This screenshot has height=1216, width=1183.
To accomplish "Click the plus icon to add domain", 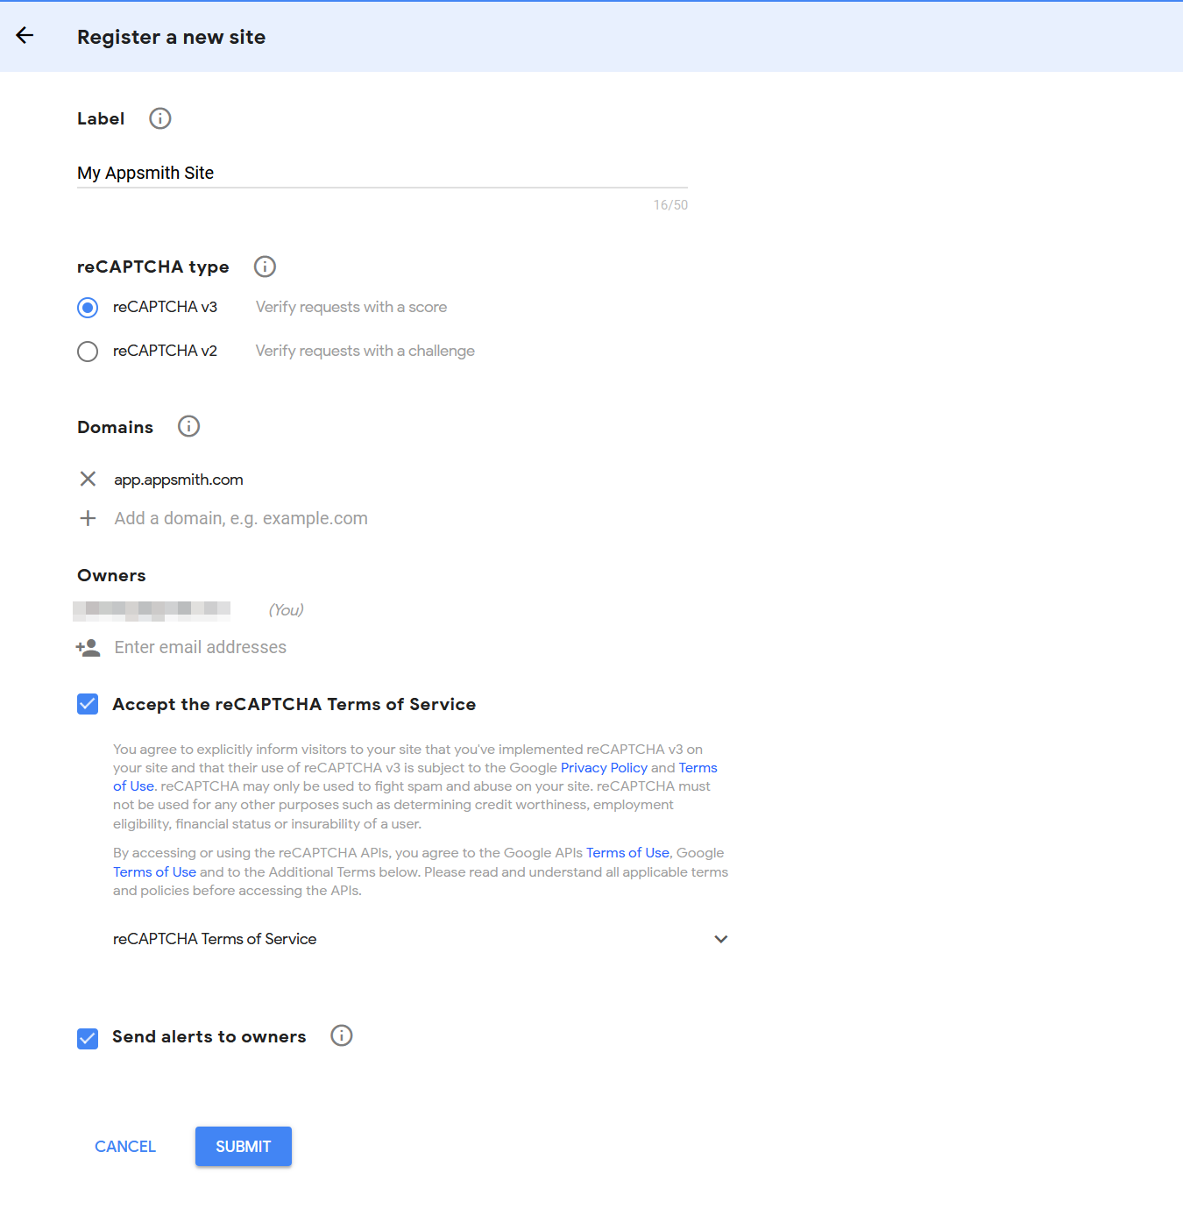I will point(88,518).
